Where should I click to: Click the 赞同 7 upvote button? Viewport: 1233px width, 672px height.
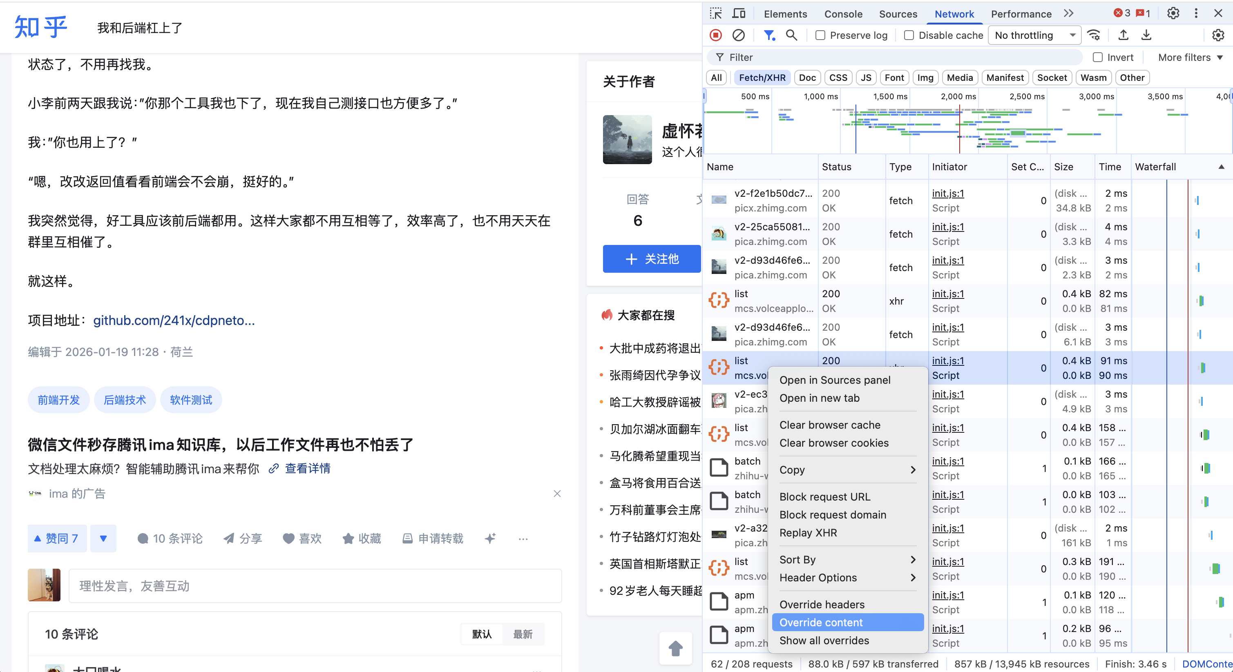[x=57, y=538]
